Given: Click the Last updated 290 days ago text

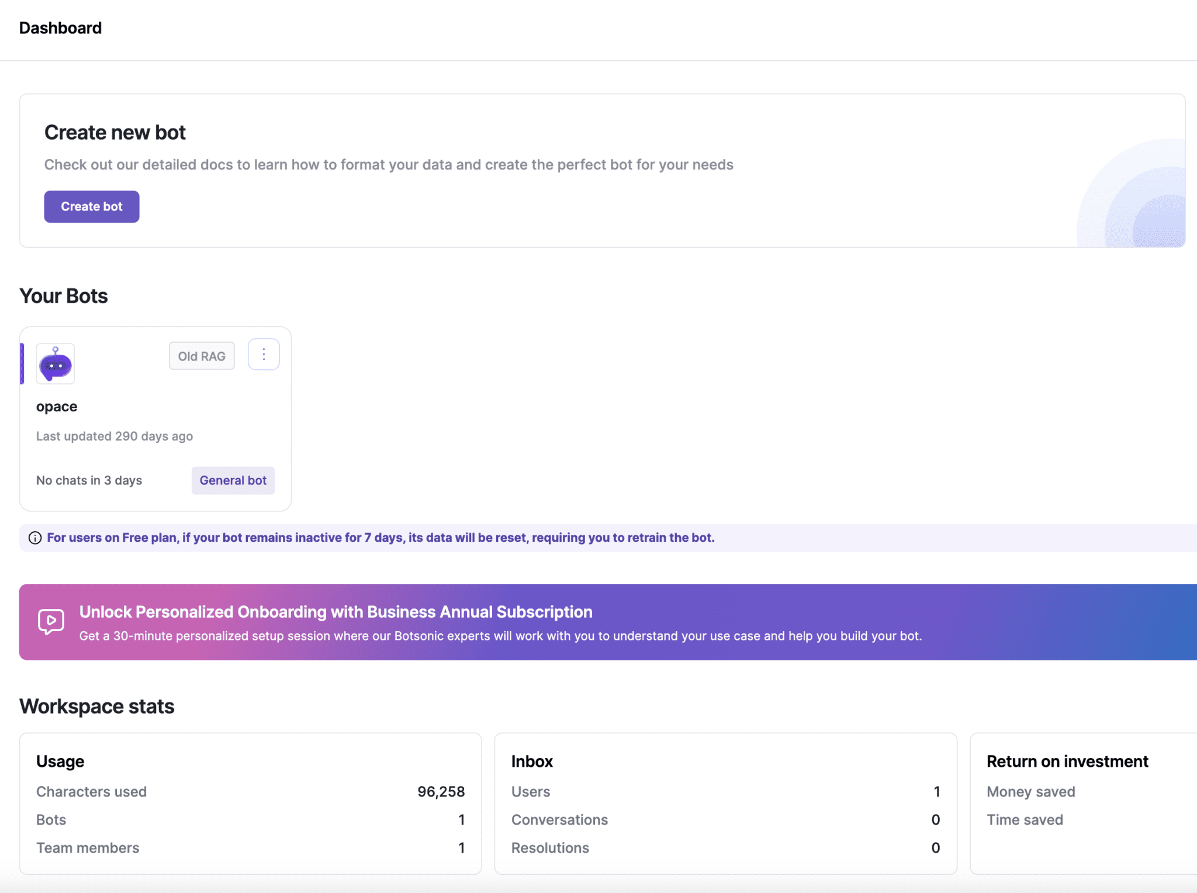Looking at the screenshot, I should tap(115, 435).
